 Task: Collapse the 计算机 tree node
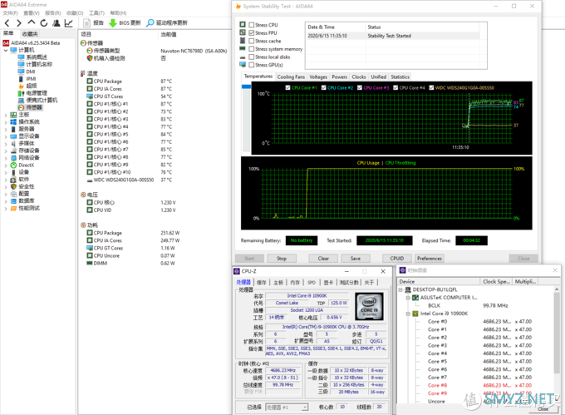click(6, 51)
